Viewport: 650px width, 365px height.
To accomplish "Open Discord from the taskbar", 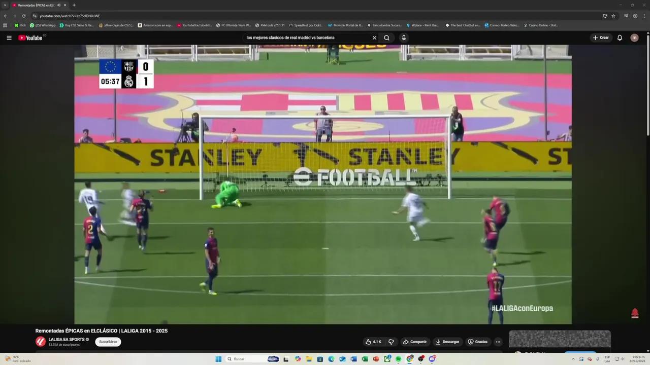I will [432, 359].
